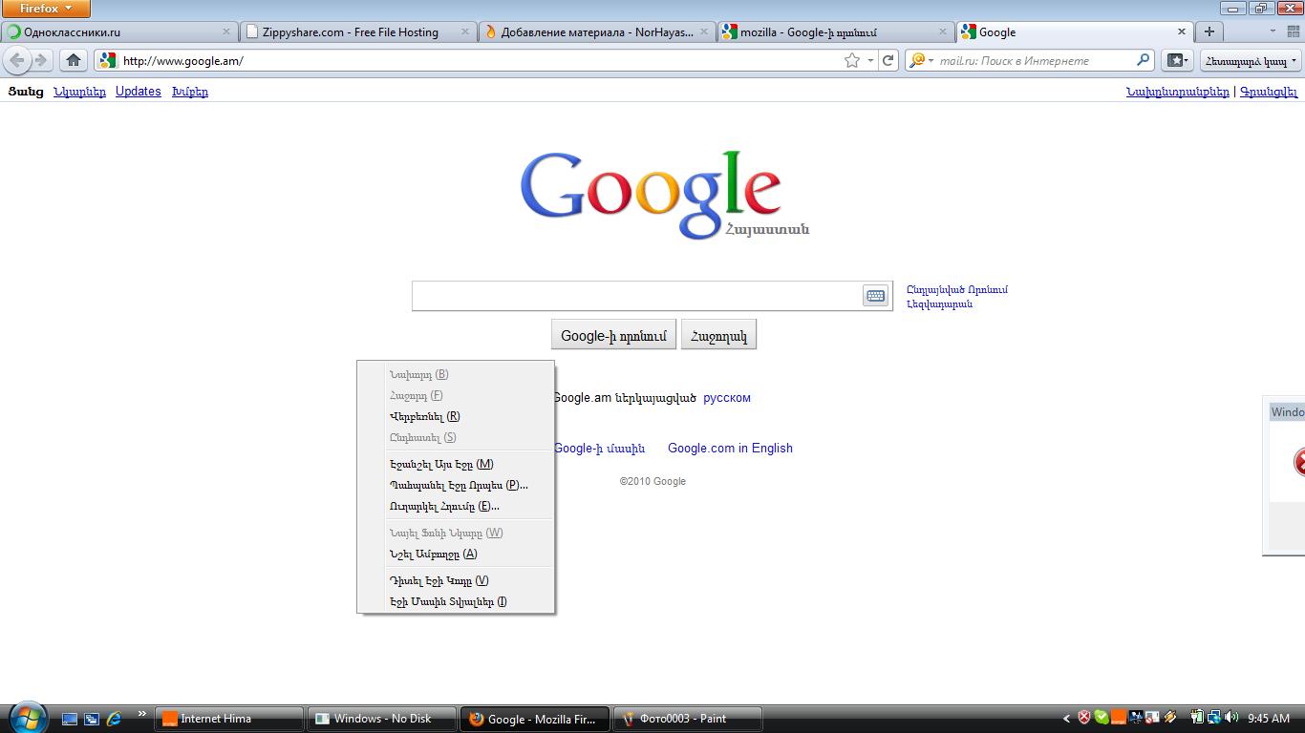Click the volume speaker tray icon

[1230, 718]
